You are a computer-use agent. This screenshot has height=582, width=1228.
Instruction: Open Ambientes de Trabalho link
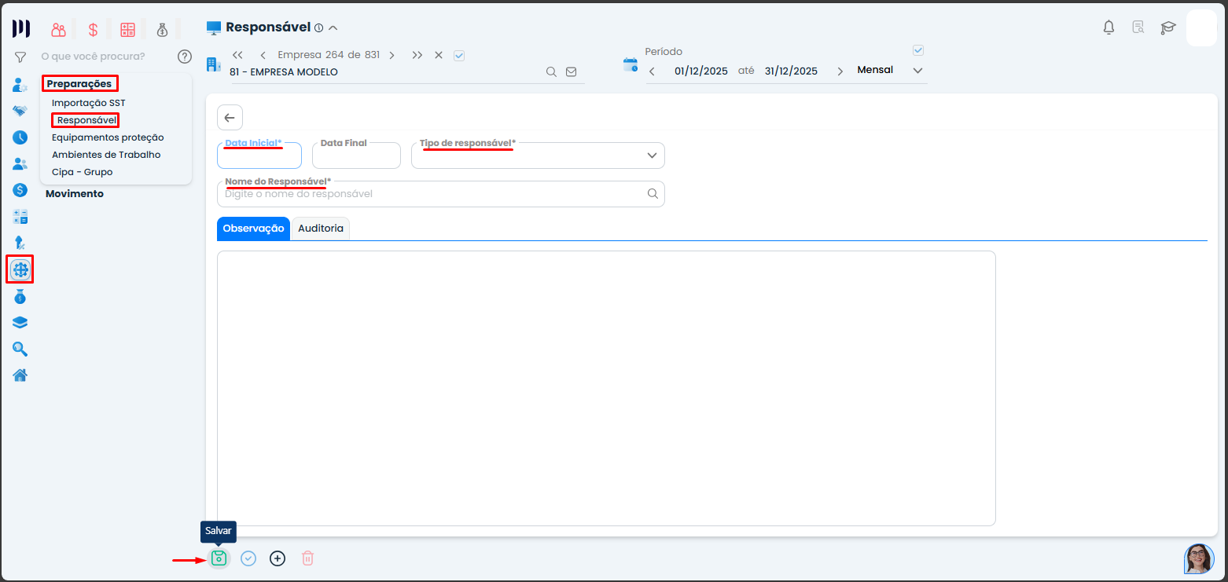106,155
